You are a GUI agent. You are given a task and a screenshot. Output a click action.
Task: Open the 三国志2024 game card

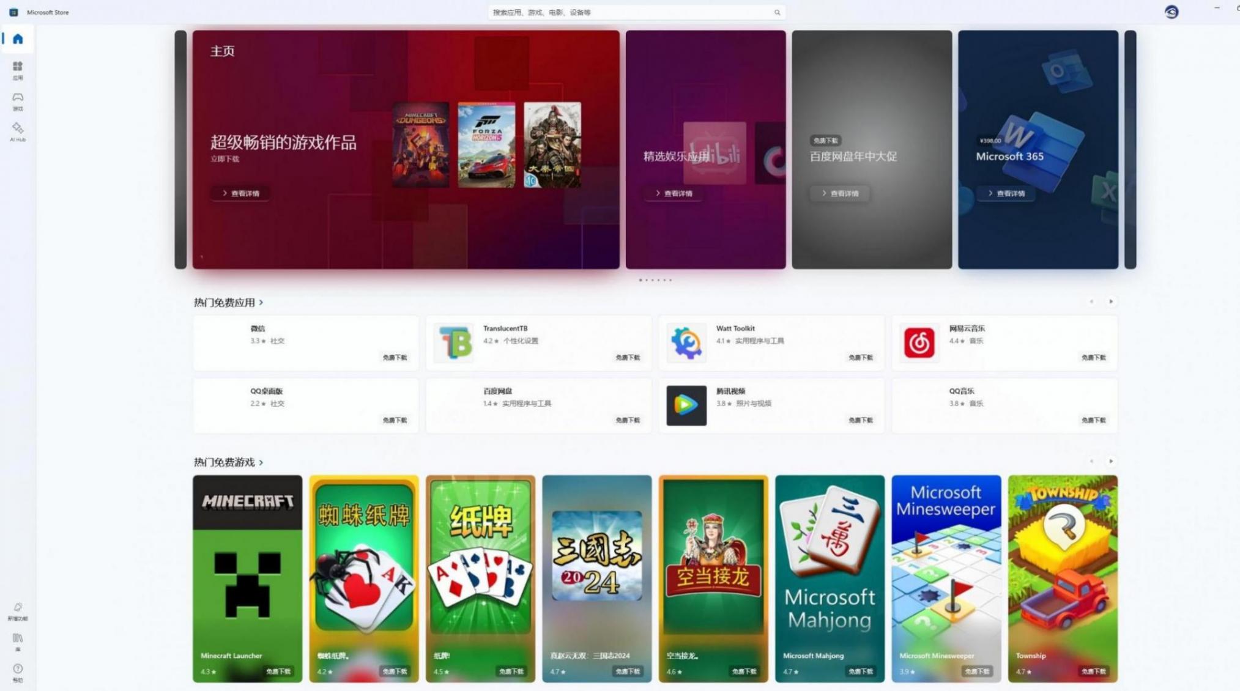pyautogui.click(x=597, y=578)
